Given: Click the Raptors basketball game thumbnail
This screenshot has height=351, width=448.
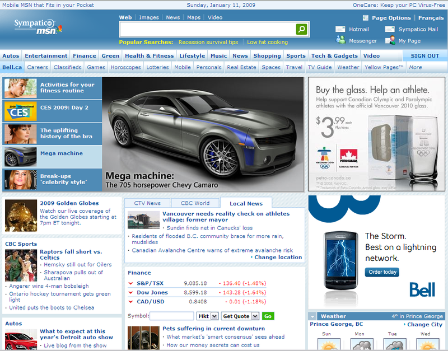Looking at the screenshot, I should click(21, 265).
